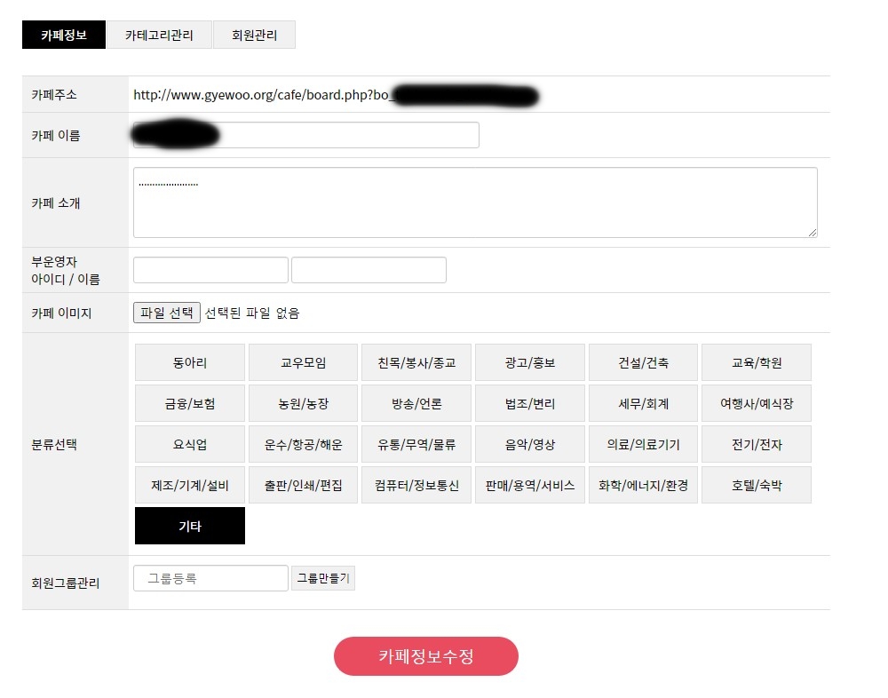Toggle the 기타 category button

point(190,526)
